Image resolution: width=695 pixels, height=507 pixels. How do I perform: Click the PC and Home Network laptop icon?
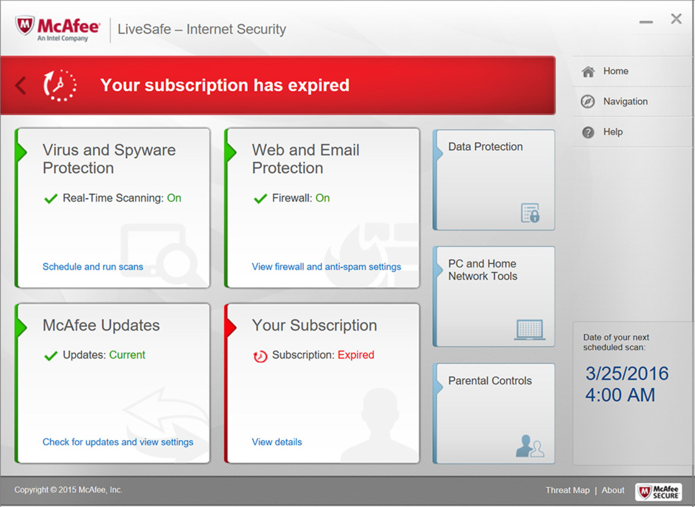coord(530,330)
